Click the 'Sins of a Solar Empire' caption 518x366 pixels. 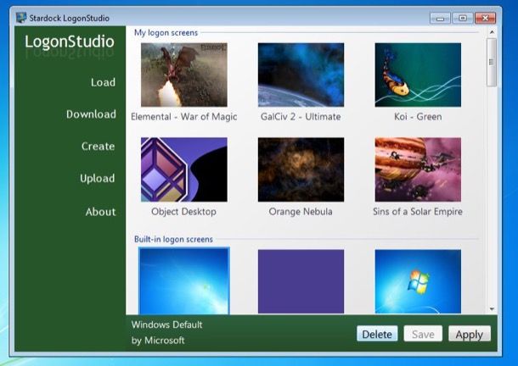coord(418,211)
